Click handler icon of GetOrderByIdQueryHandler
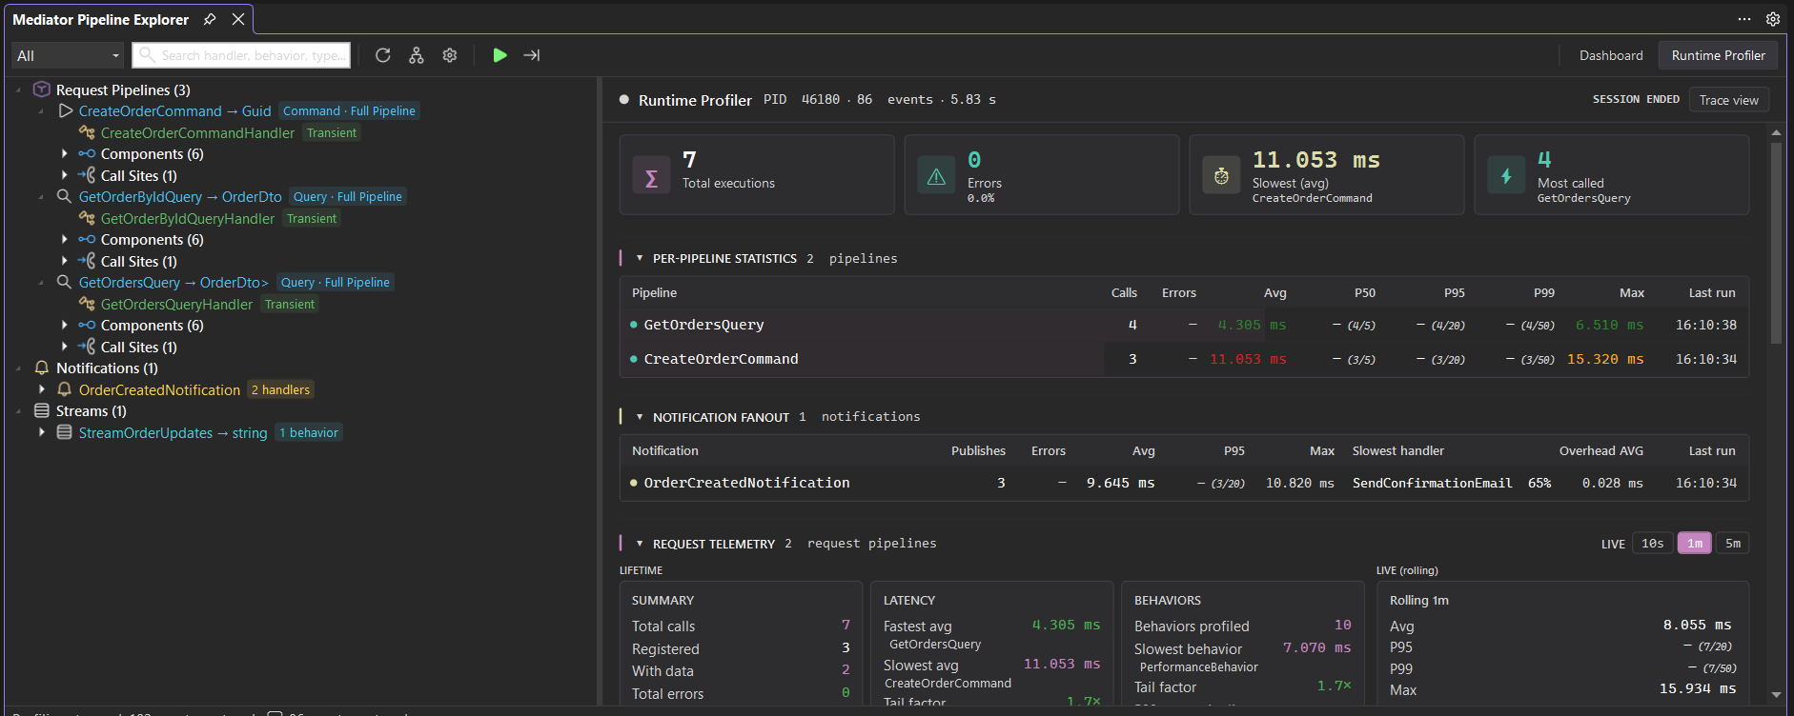 point(87,218)
